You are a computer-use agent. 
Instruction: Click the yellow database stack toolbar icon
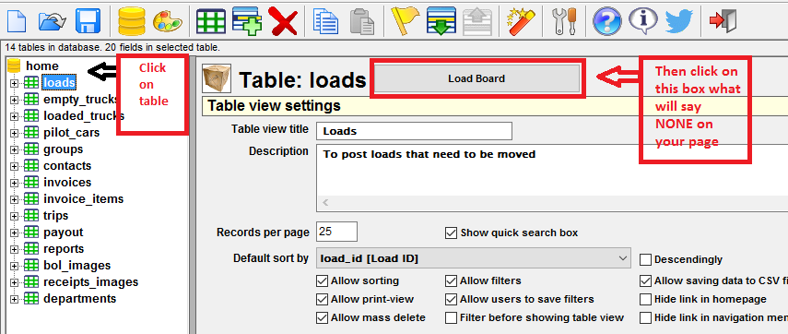131,21
